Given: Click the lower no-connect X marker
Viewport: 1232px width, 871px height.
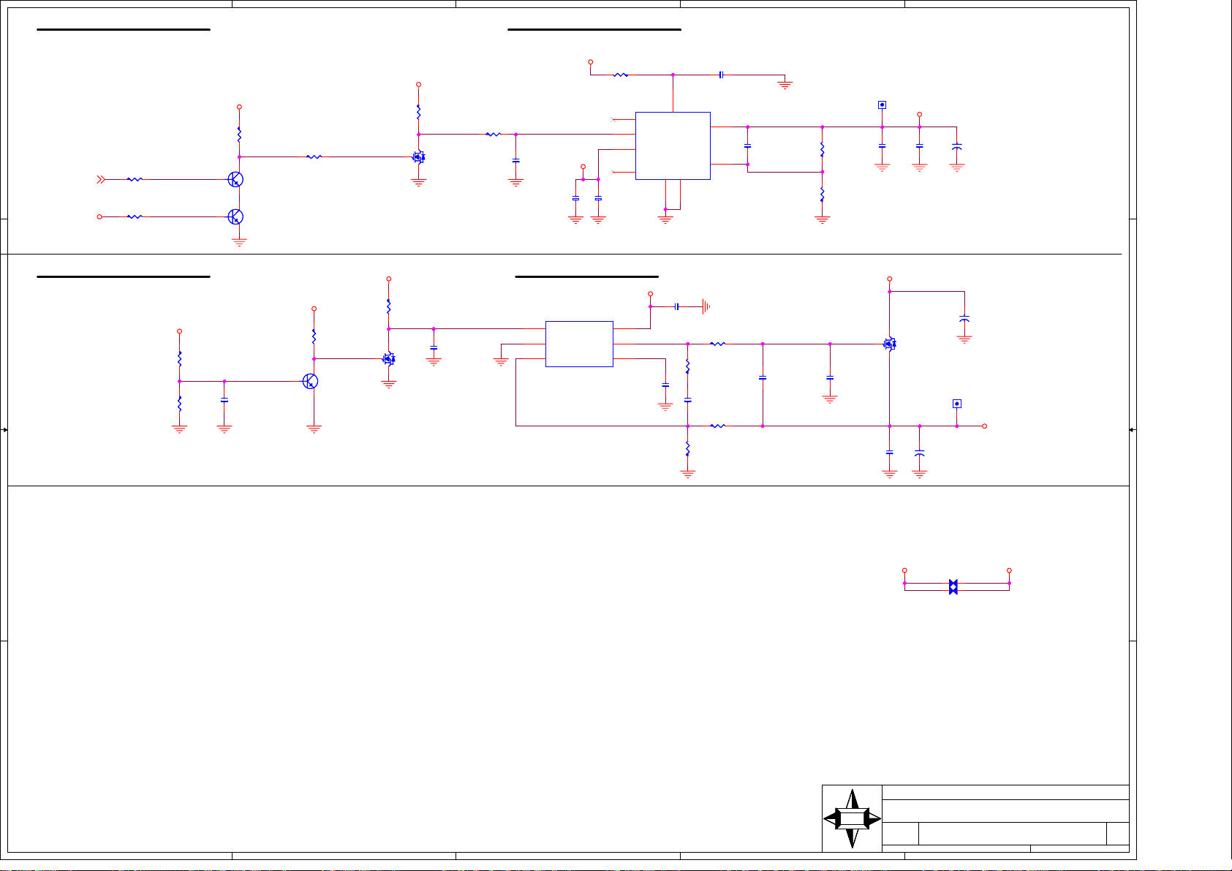Looking at the screenshot, I should [x=613, y=172].
